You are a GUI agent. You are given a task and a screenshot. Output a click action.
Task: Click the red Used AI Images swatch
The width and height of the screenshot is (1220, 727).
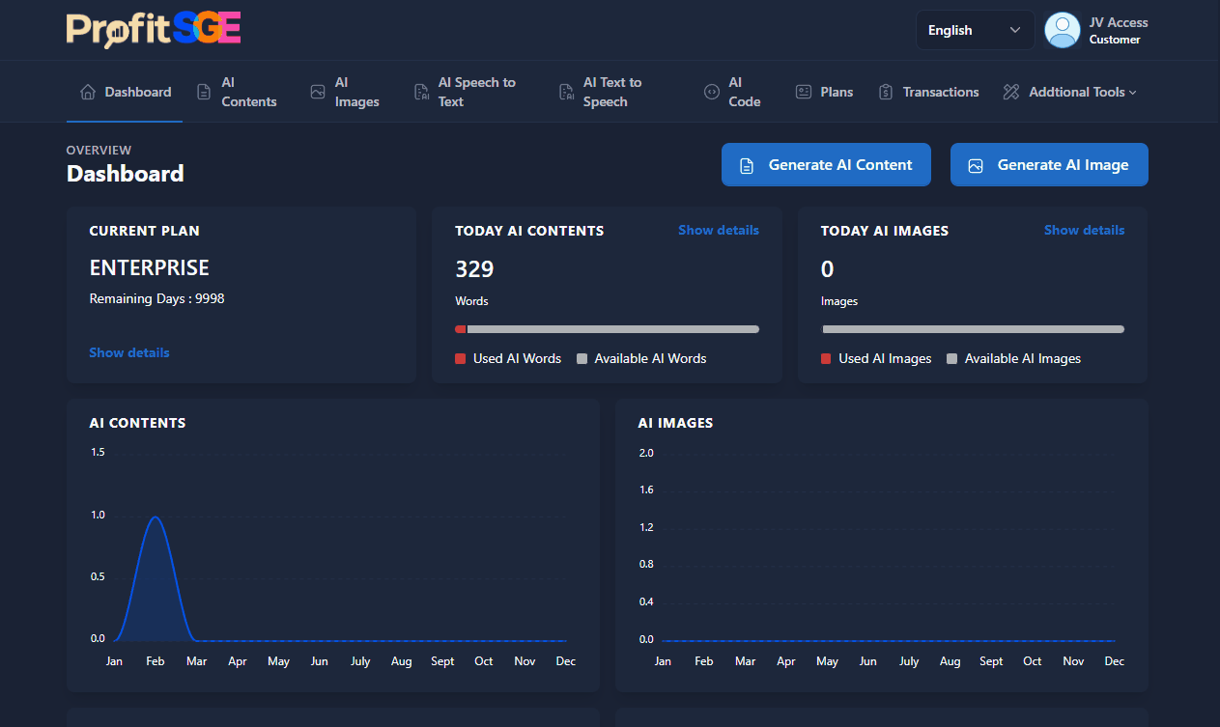pos(826,359)
